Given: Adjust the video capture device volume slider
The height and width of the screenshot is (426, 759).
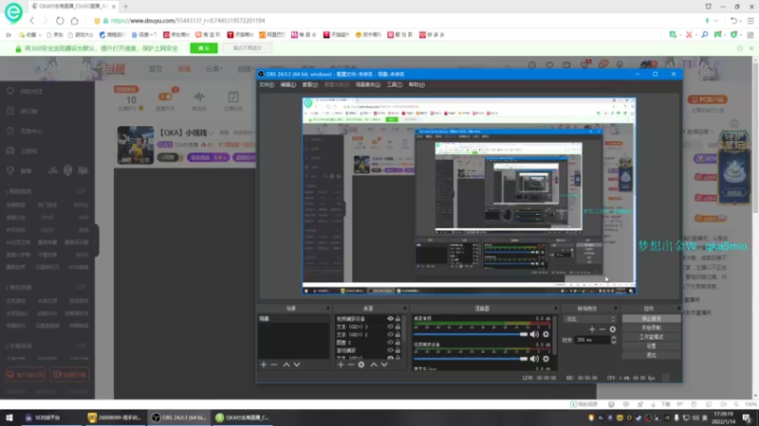Looking at the screenshot, I should click(x=471, y=359).
